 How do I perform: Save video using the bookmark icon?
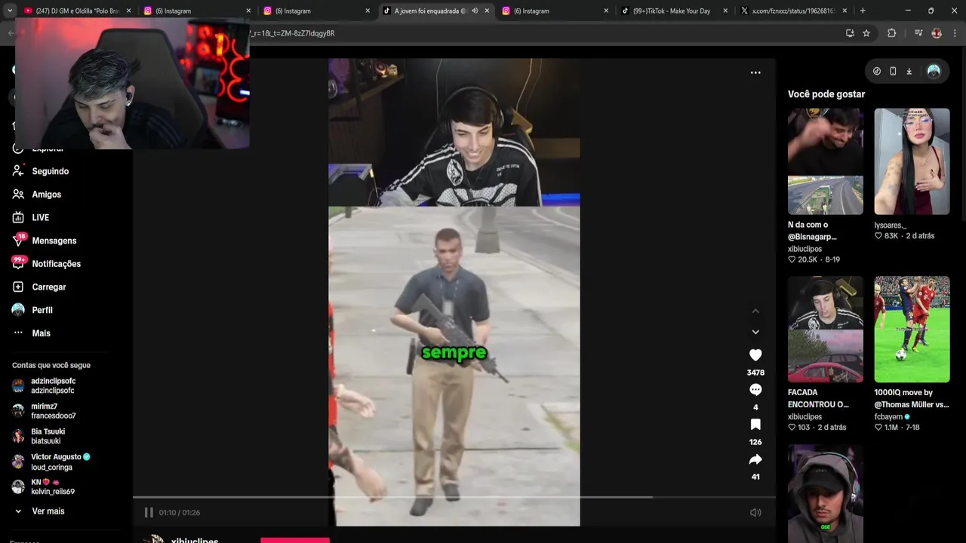[x=755, y=425]
